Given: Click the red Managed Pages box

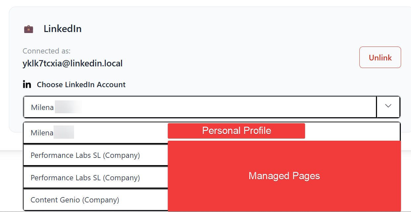Looking at the screenshot, I should click(x=284, y=176).
